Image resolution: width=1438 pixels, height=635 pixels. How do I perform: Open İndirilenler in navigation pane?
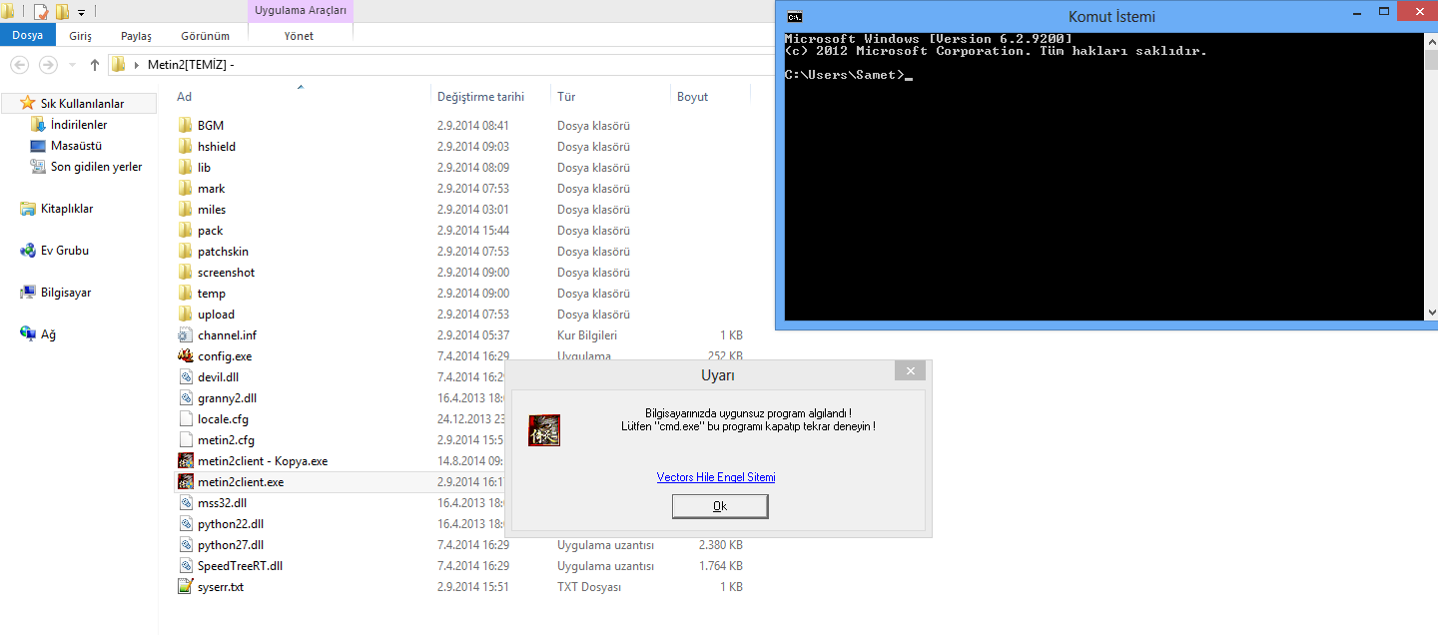click(79, 125)
